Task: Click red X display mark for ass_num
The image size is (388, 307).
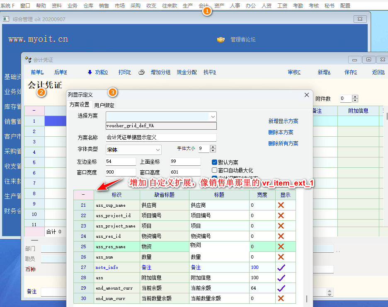Action: [x=281, y=257]
